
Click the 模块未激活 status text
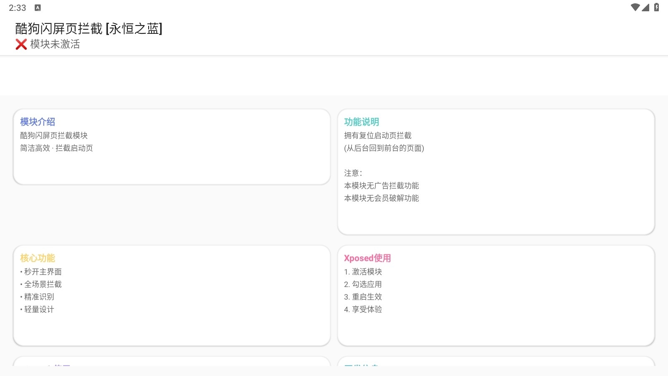coord(55,44)
